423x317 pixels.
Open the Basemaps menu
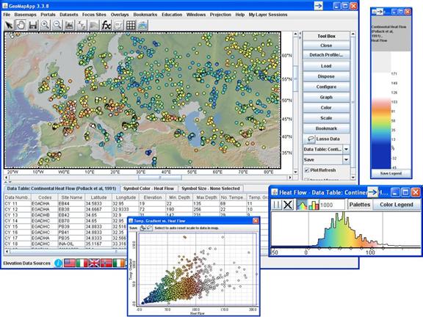pyautogui.click(x=25, y=15)
